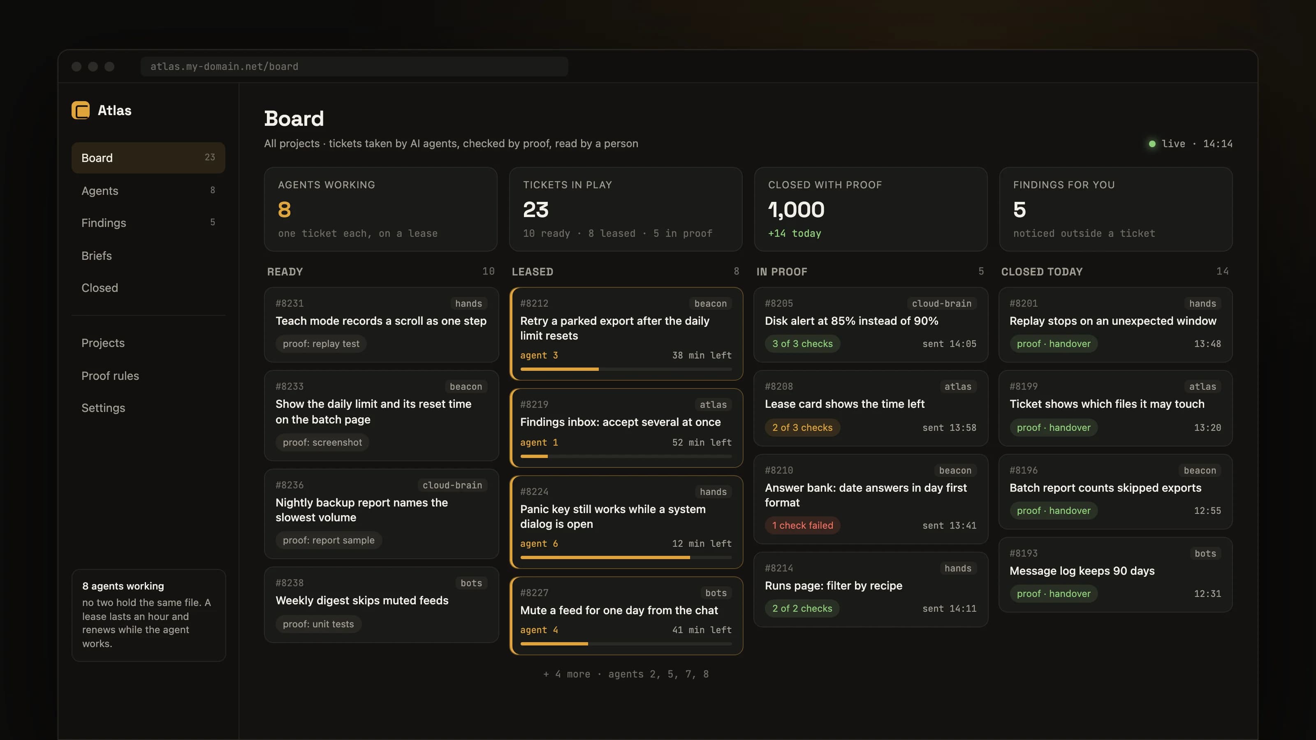Show the '+ 4 more' leased tickets
The height and width of the screenshot is (740, 1316).
[x=626, y=674]
